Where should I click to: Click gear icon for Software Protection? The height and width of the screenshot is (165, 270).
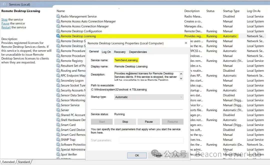[x=58, y=144]
